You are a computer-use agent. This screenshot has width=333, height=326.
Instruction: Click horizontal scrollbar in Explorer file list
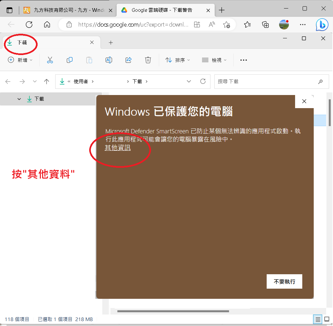tap(173, 311)
